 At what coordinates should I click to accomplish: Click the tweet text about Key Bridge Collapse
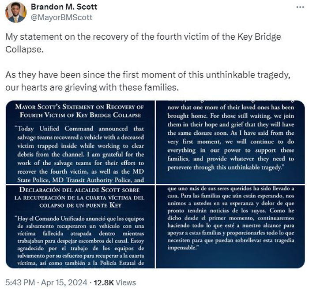click(x=143, y=43)
